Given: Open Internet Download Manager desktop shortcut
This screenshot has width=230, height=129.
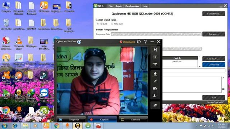Looking at the screenshot, I should (x=31, y=95).
